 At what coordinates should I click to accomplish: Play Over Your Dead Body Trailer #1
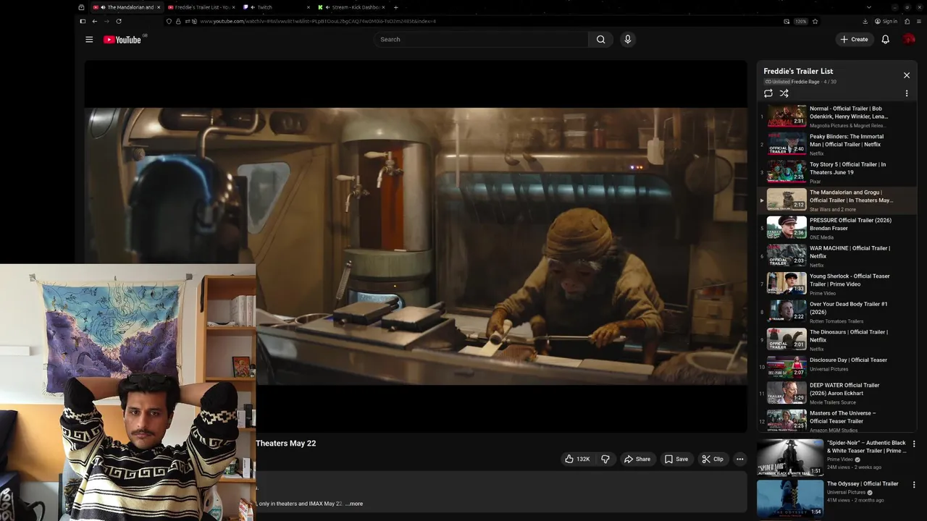[836, 312]
